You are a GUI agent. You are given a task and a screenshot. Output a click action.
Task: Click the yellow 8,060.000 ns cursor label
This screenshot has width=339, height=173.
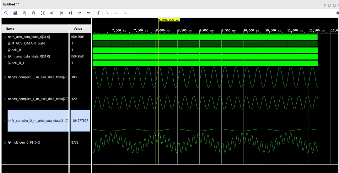click(x=169, y=20)
